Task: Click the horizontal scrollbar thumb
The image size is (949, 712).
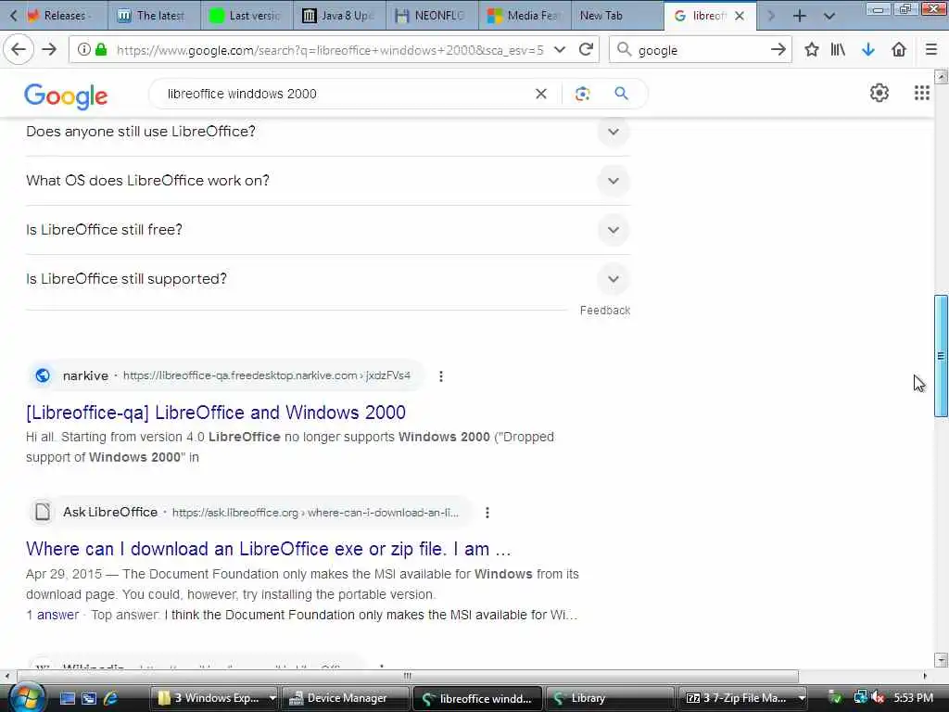Action: point(408,676)
